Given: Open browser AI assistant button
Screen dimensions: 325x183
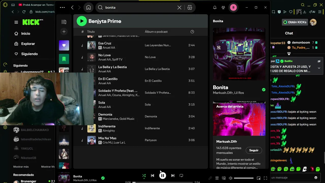Looking at the screenshot, I should click(312, 12).
